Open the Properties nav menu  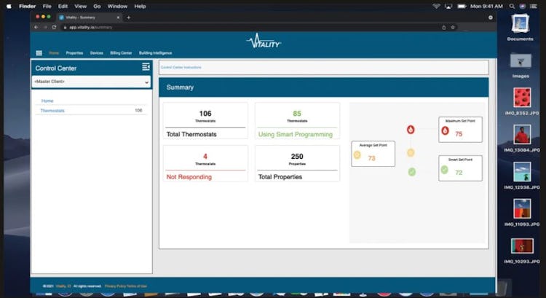[74, 53]
